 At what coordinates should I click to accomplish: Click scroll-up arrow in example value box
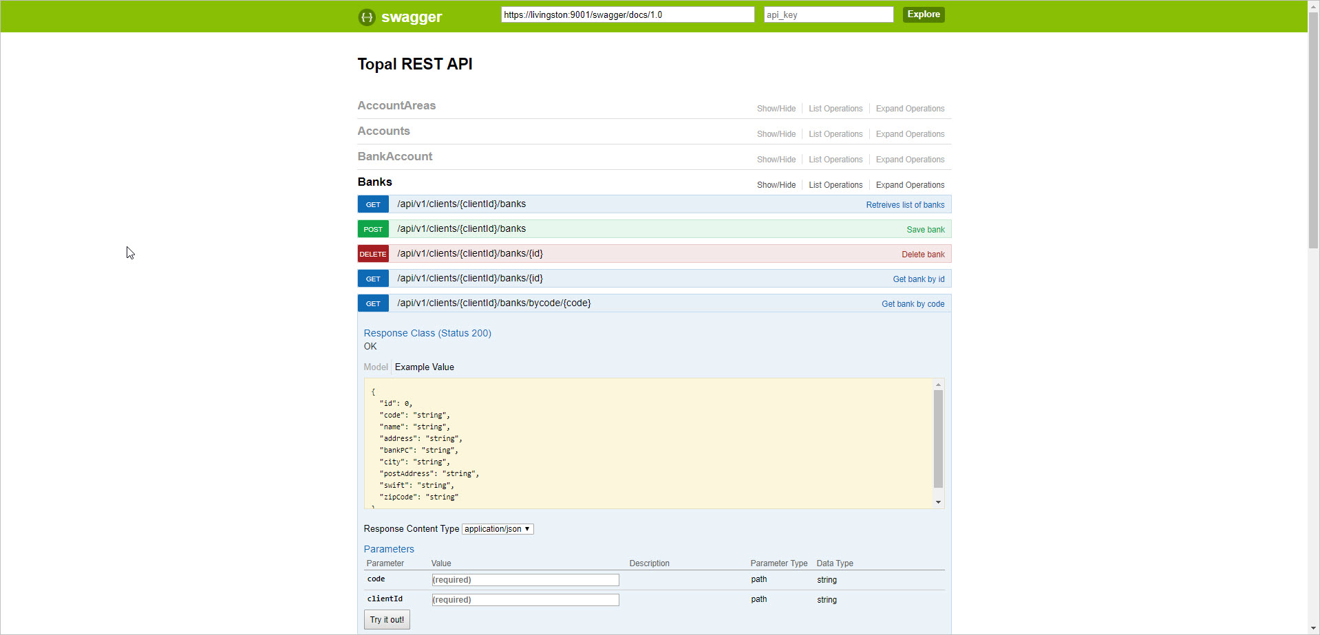click(938, 385)
